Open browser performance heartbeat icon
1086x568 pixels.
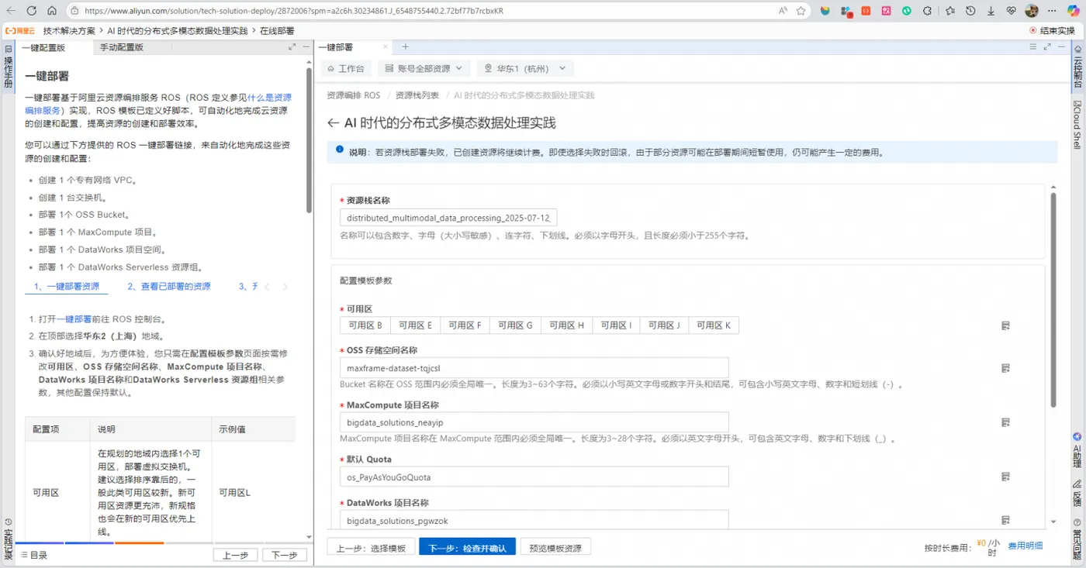tap(1012, 11)
